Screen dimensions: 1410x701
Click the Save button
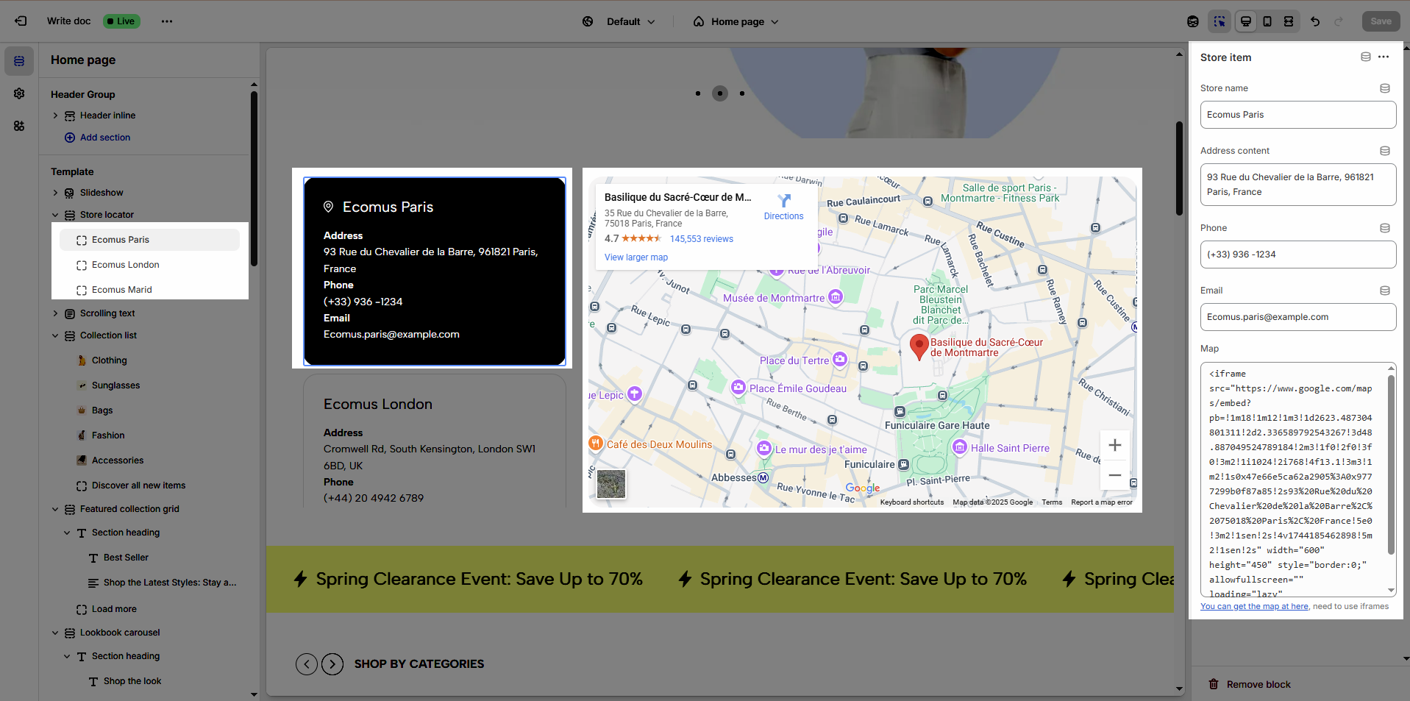[x=1381, y=21]
